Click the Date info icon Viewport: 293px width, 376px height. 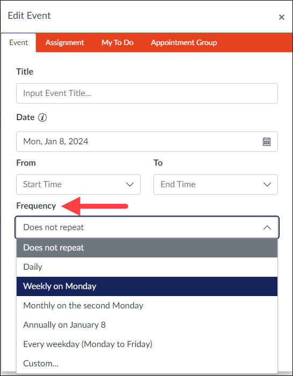pos(42,117)
